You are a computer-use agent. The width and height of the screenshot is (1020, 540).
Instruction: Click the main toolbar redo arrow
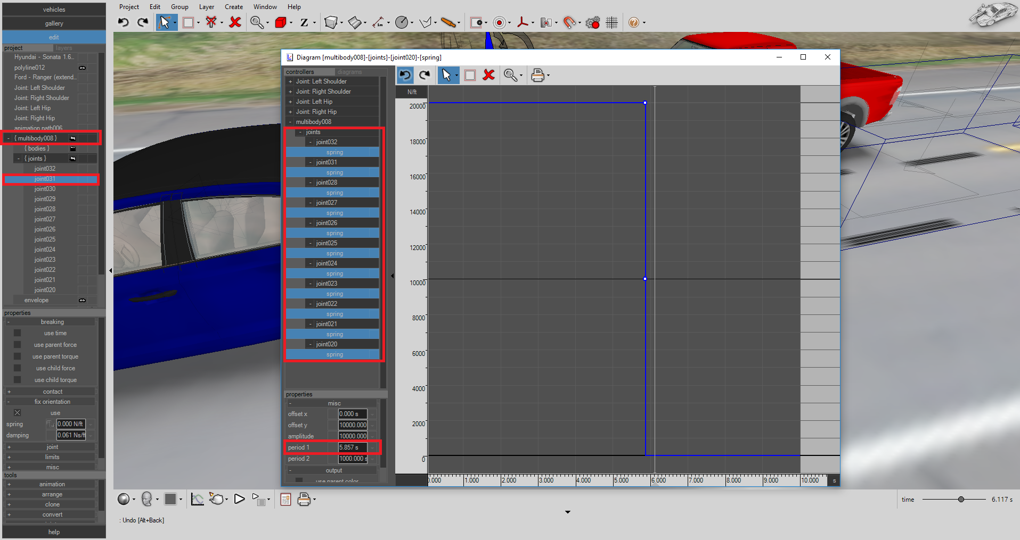click(x=143, y=22)
